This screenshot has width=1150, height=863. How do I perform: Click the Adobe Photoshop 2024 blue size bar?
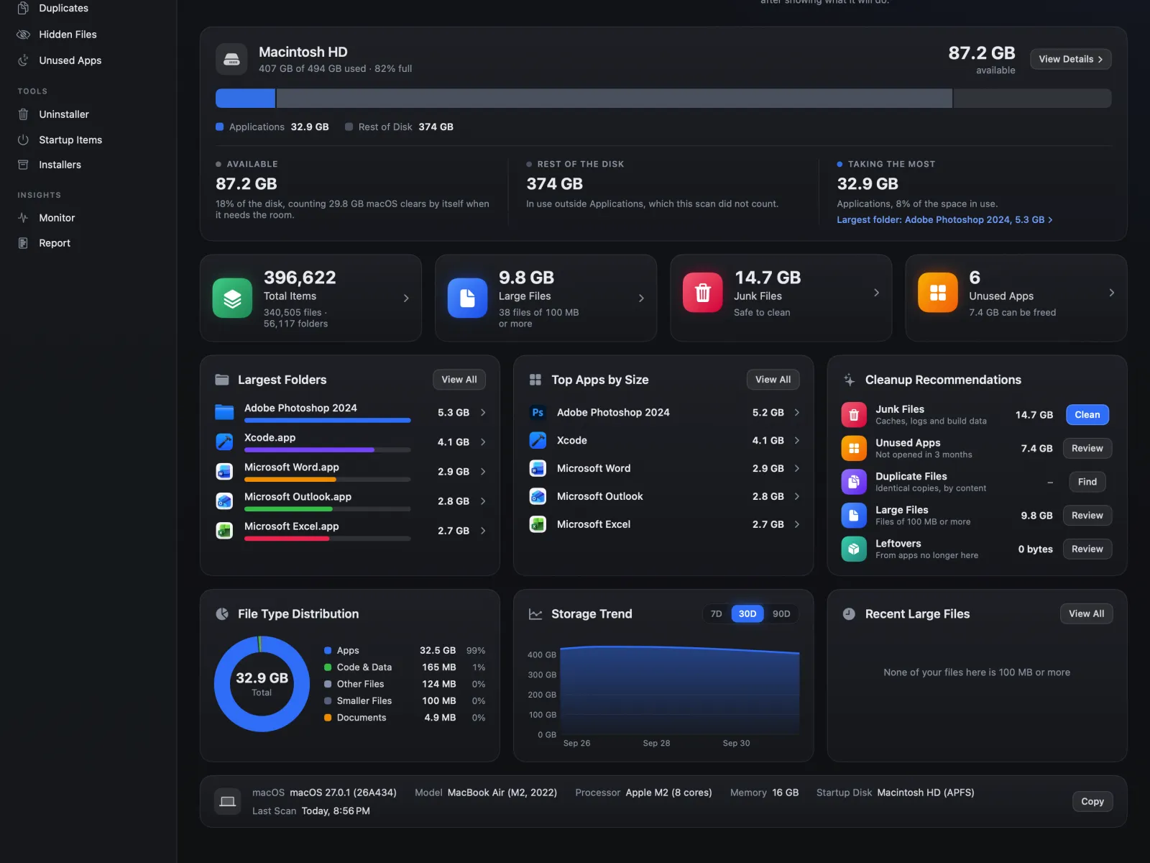coord(327,420)
